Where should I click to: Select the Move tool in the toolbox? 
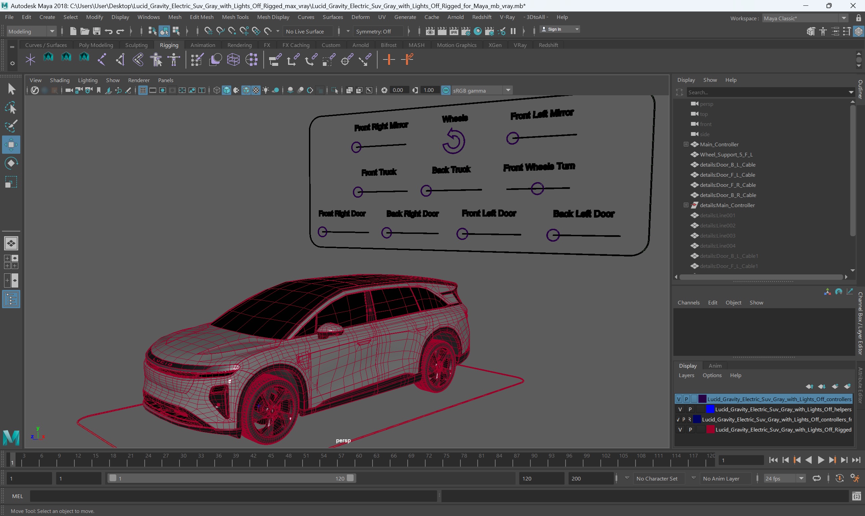click(x=11, y=145)
